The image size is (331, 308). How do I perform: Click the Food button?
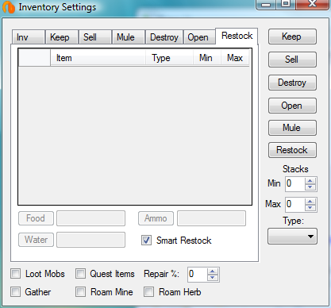tap(36, 218)
